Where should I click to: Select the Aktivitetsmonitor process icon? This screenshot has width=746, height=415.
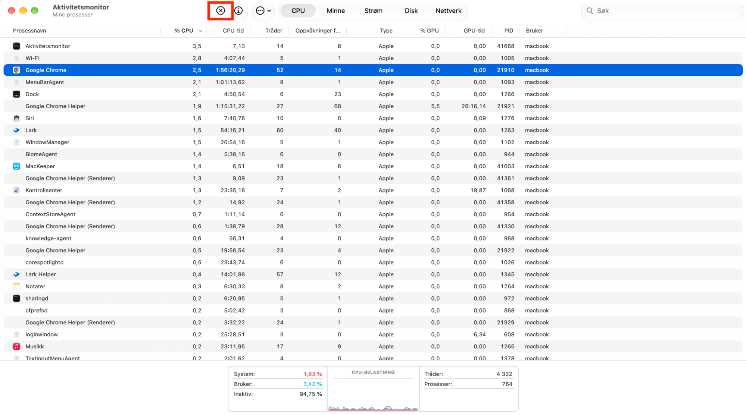(x=16, y=46)
